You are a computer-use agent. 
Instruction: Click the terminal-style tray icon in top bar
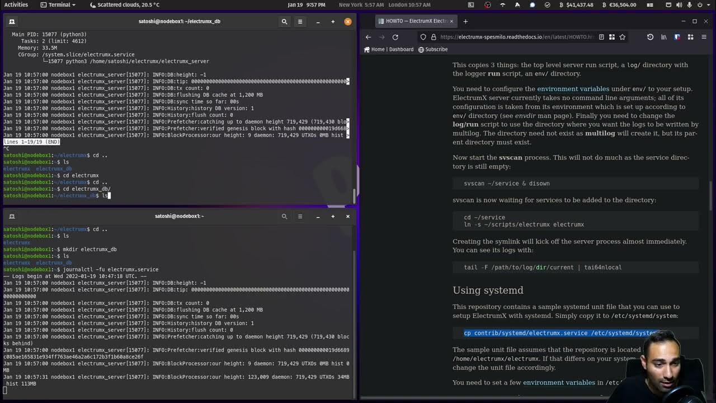[471, 4]
